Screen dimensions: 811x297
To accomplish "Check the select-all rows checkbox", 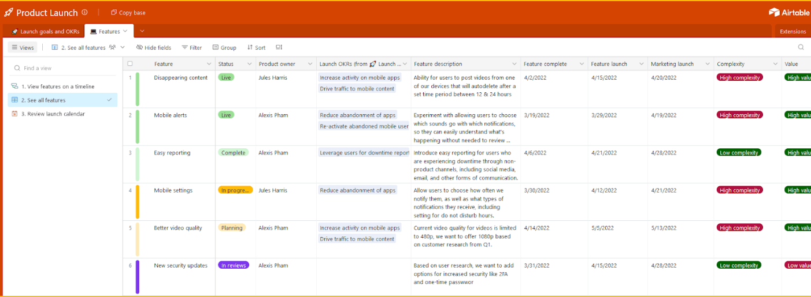I will (130, 64).
